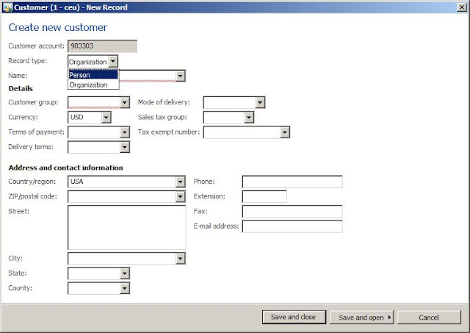The width and height of the screenshot is (470, 333).
Task: Expand the Tax exempt number dropdown
Action: tap(285, 132)
